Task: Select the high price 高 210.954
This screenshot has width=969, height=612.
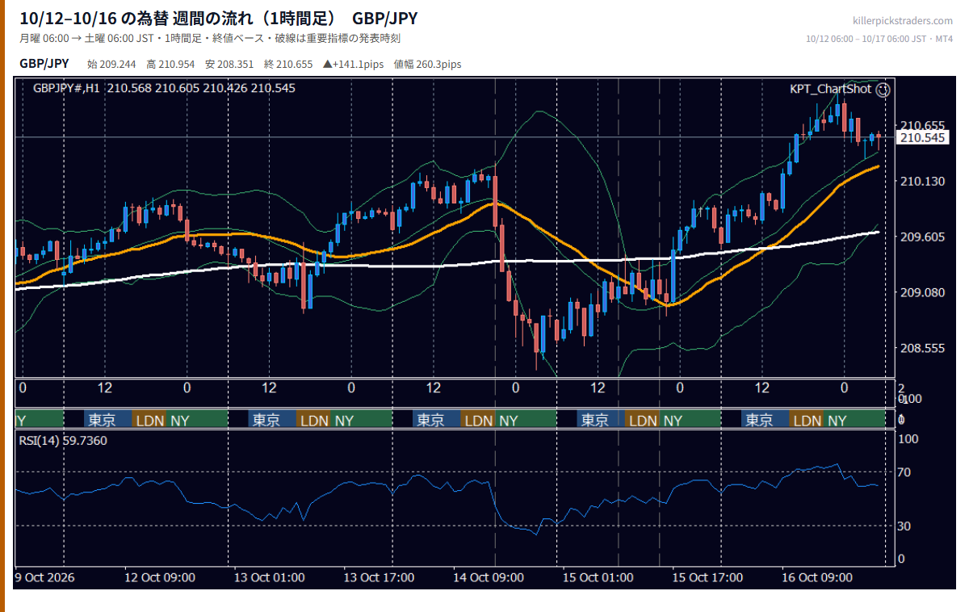Action: click(170, 65)
